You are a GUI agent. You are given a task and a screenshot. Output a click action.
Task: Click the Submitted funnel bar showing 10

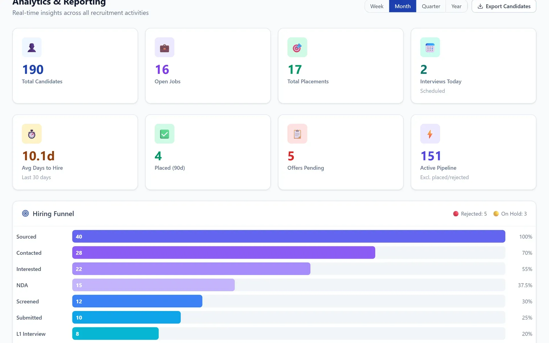pos(126,318)
